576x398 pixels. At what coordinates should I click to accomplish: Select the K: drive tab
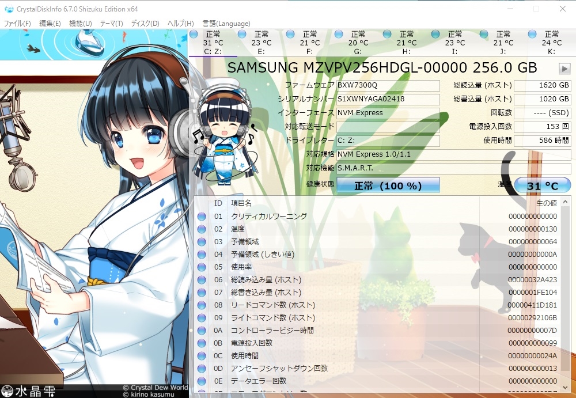click(551, 43)
